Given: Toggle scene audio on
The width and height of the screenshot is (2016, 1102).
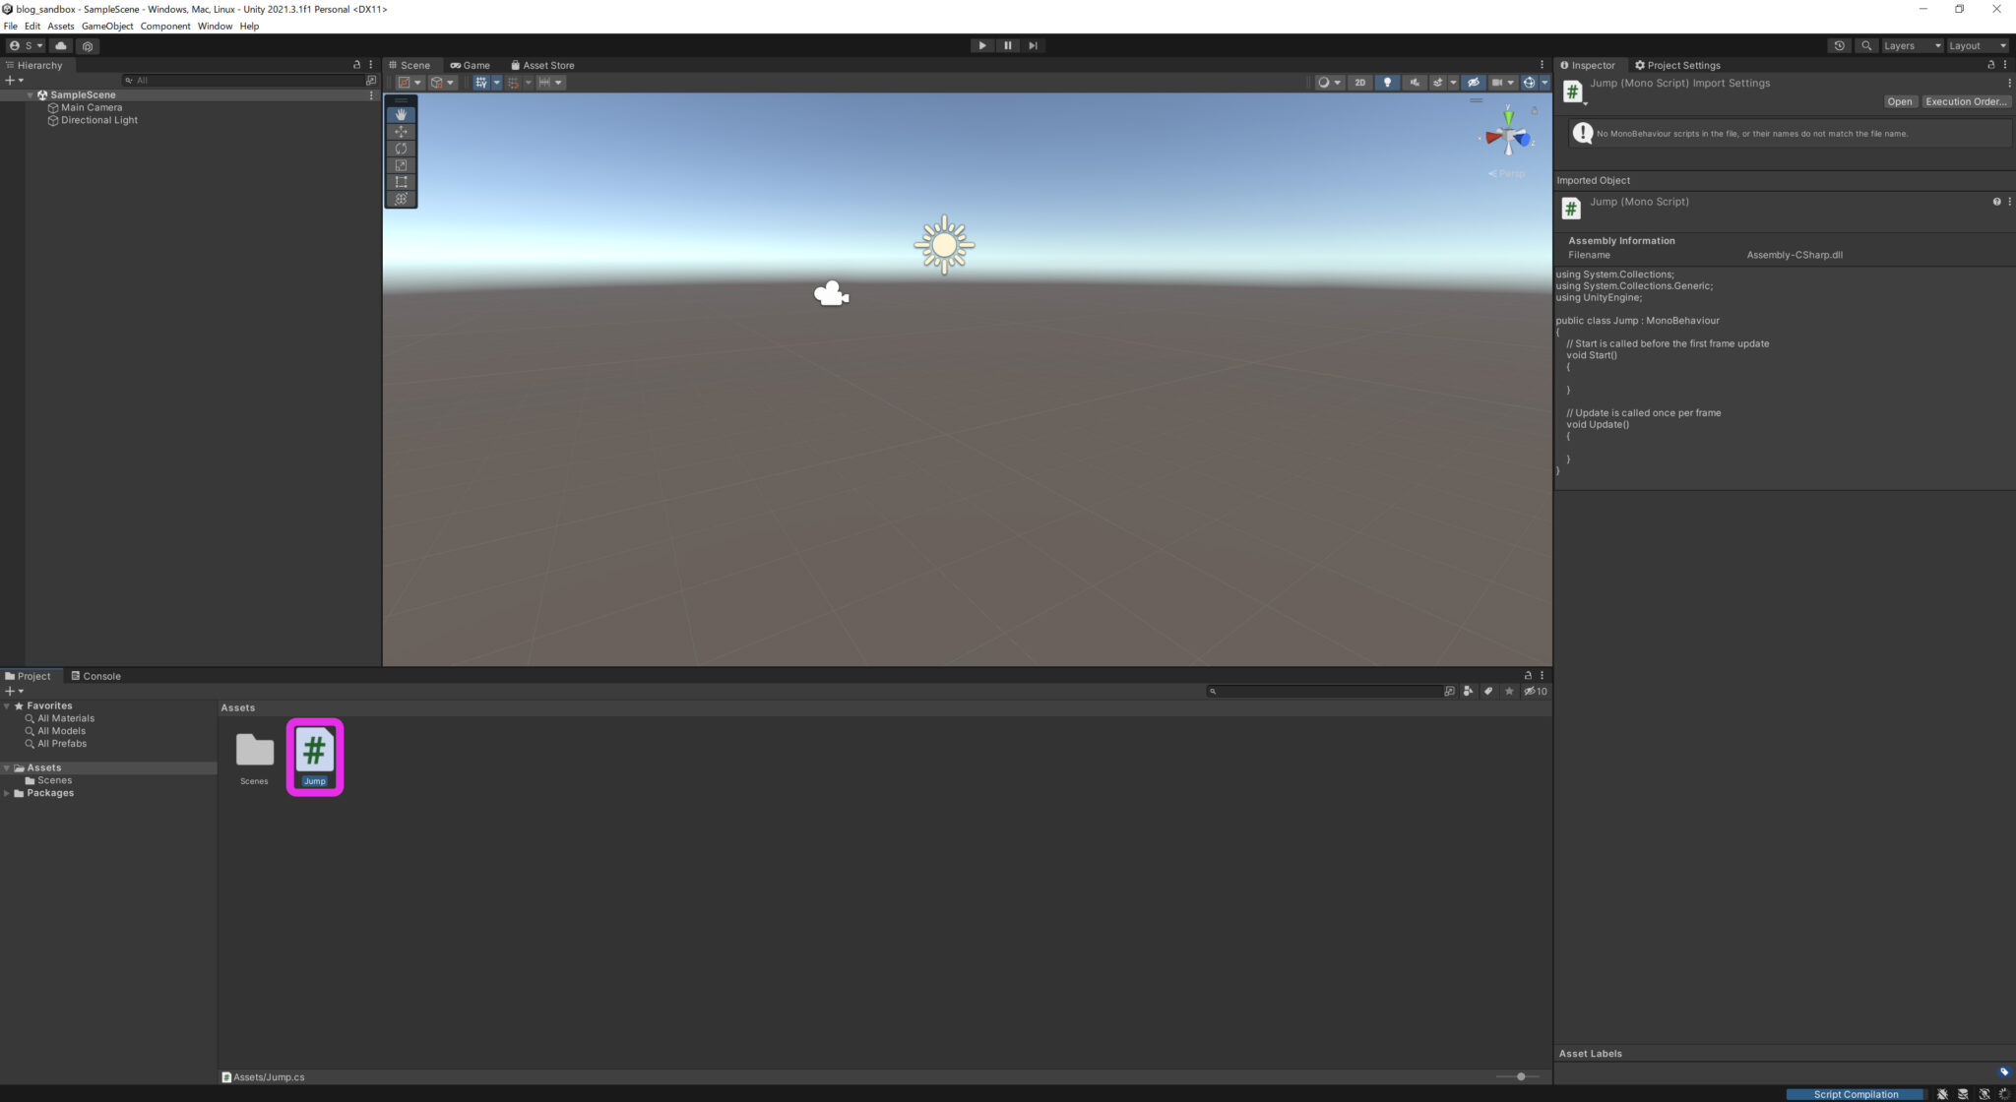Looking at the screenshot, I should pos(1415,83).
